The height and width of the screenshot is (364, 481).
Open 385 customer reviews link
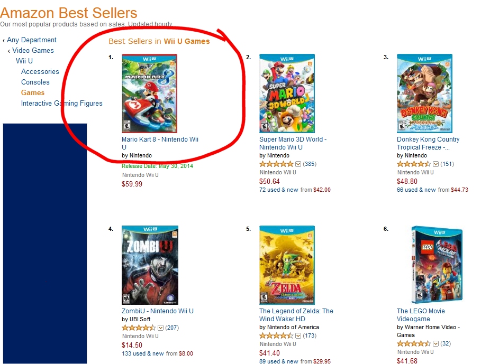tap(310, 164)
